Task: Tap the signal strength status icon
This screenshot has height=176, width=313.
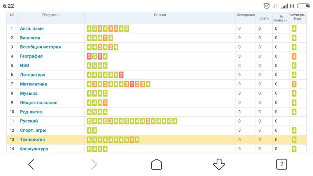Action: point(284,6)
